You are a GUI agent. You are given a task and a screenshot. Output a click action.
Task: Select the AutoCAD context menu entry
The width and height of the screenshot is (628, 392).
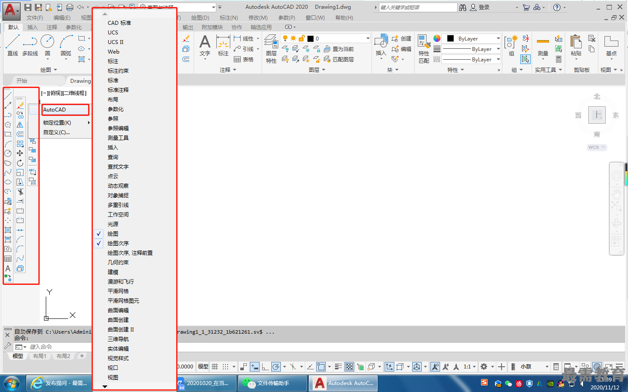tap(65, 110)
